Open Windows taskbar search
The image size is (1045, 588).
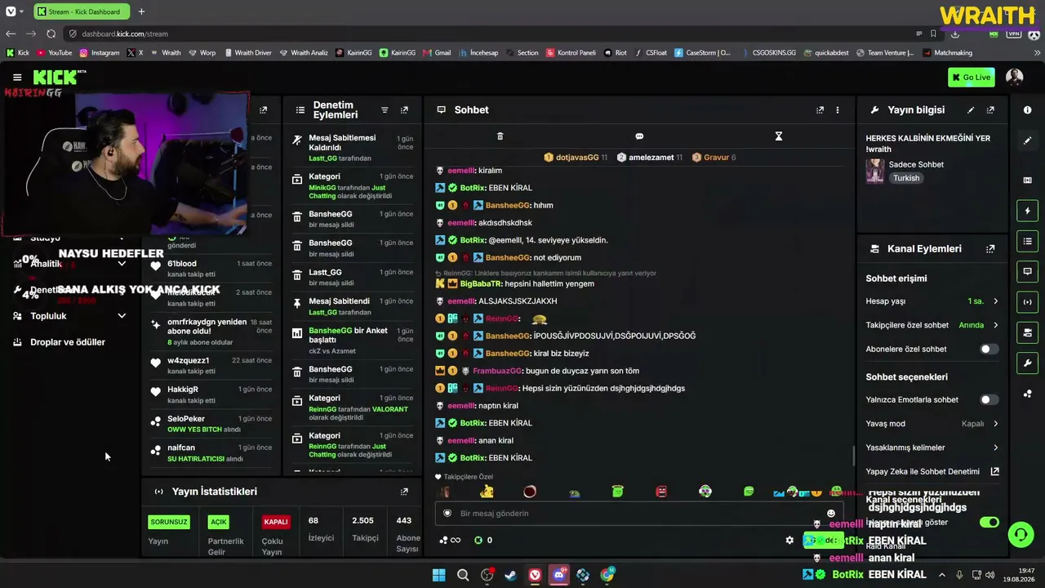(463, 575)
